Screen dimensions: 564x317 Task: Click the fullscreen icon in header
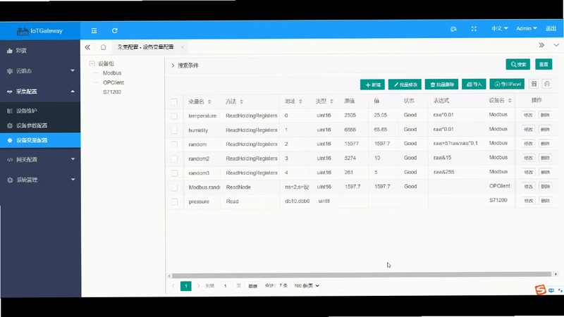(474, 29)
